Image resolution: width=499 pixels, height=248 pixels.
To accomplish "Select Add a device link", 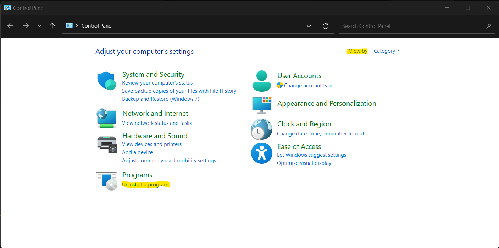I will click(x=138, y=152).
